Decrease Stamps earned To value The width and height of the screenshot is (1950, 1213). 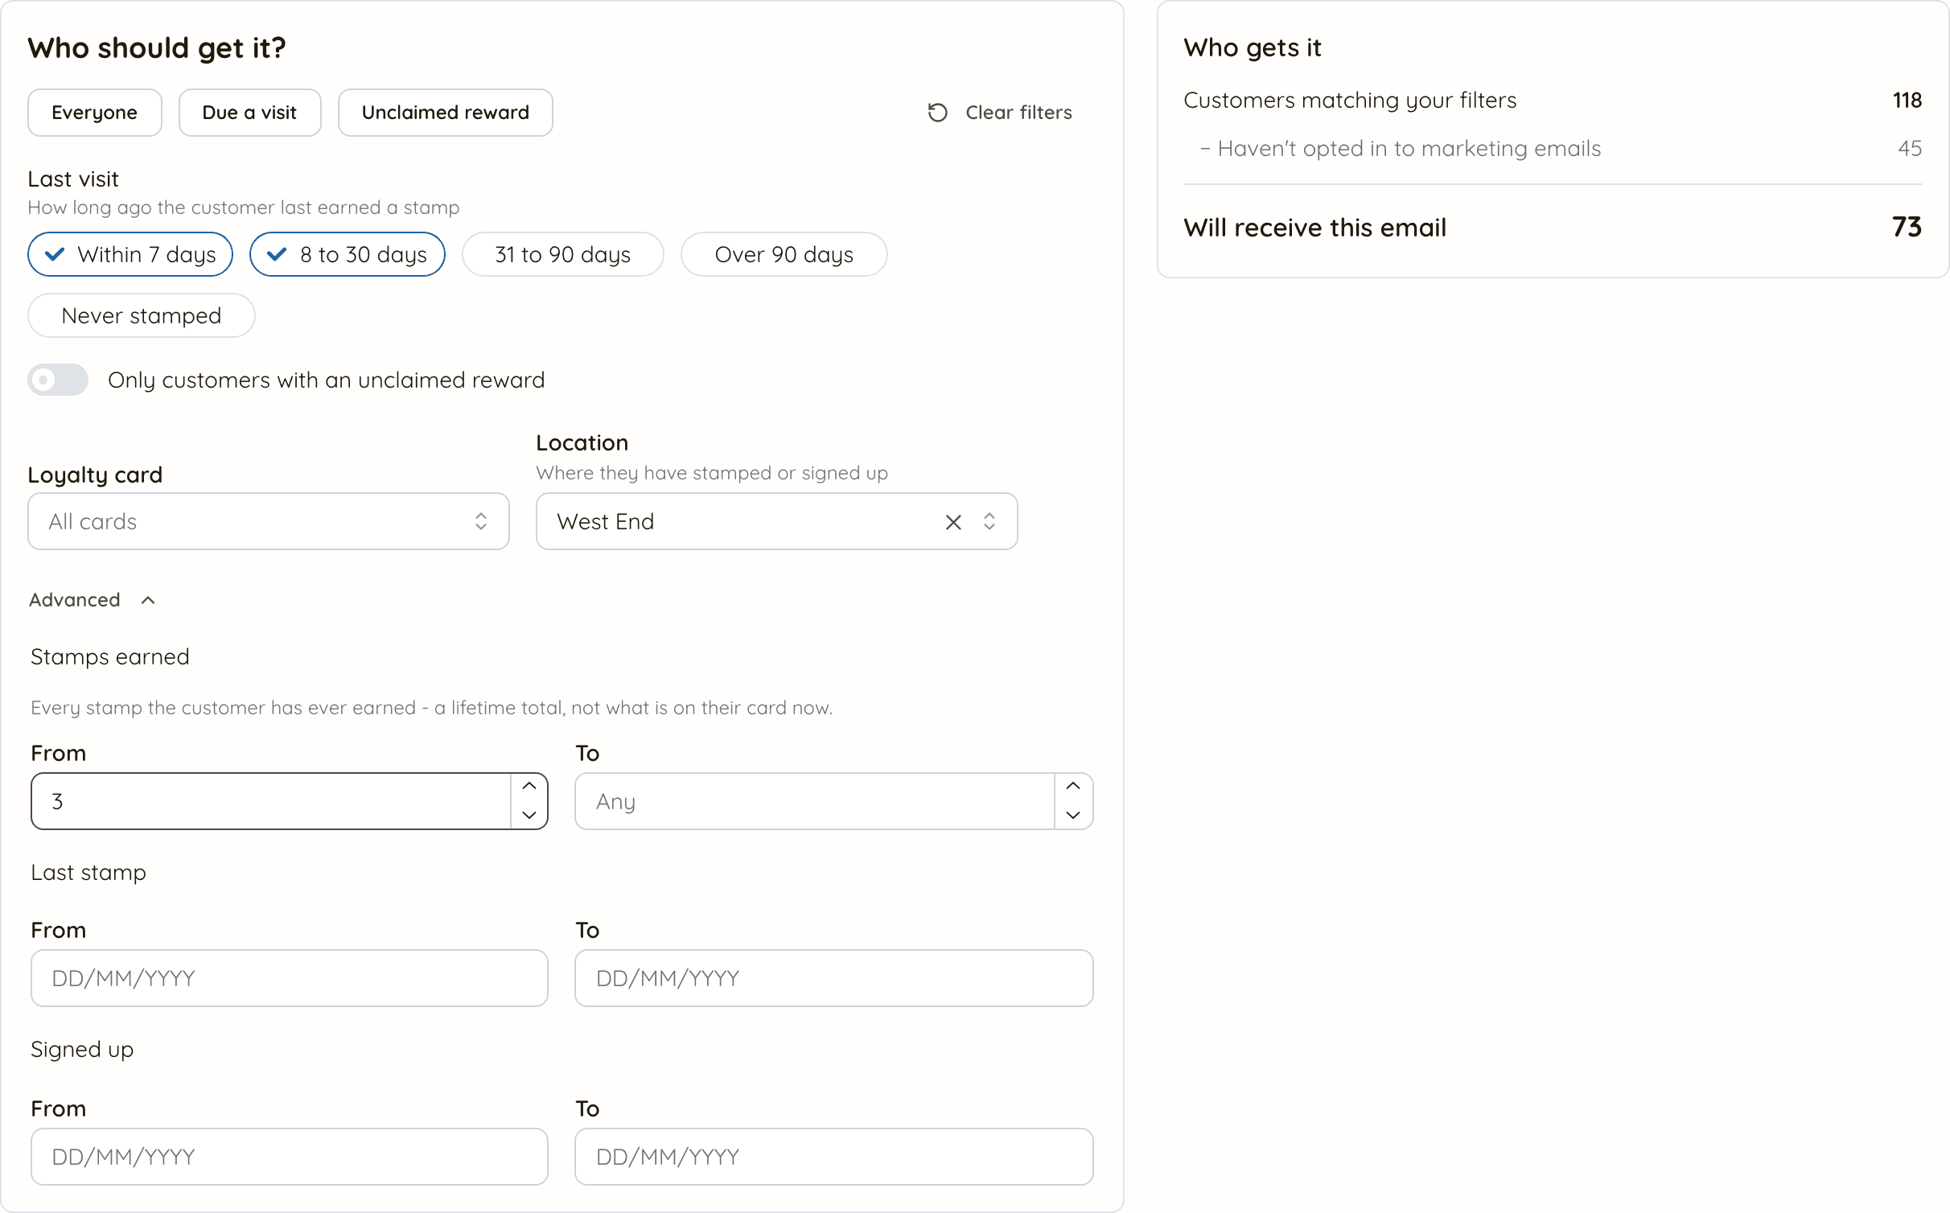[x=1073, y=815]
